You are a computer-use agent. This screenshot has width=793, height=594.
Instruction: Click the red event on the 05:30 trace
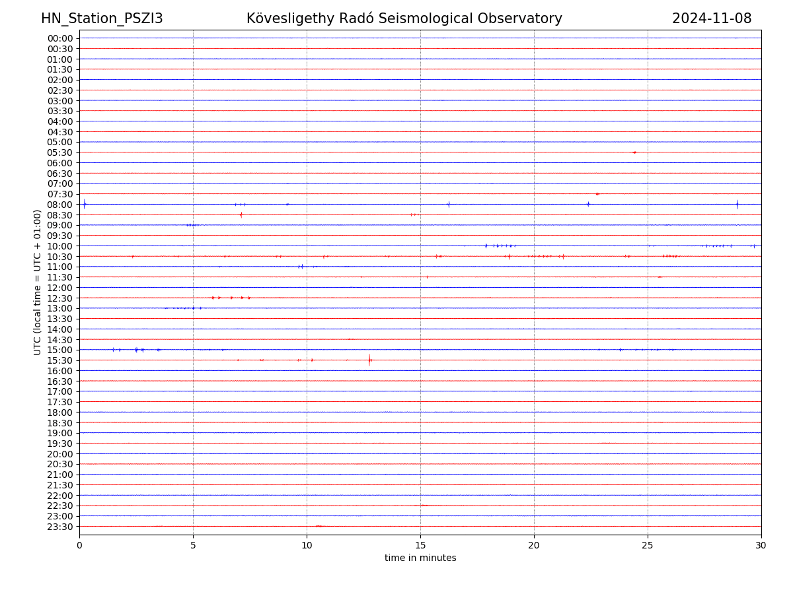pyautogui.click(x=634, y=152)
